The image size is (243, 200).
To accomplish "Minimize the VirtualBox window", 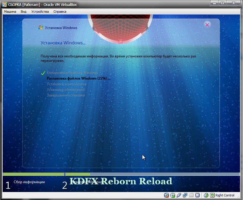I will (x=215, y=3).
